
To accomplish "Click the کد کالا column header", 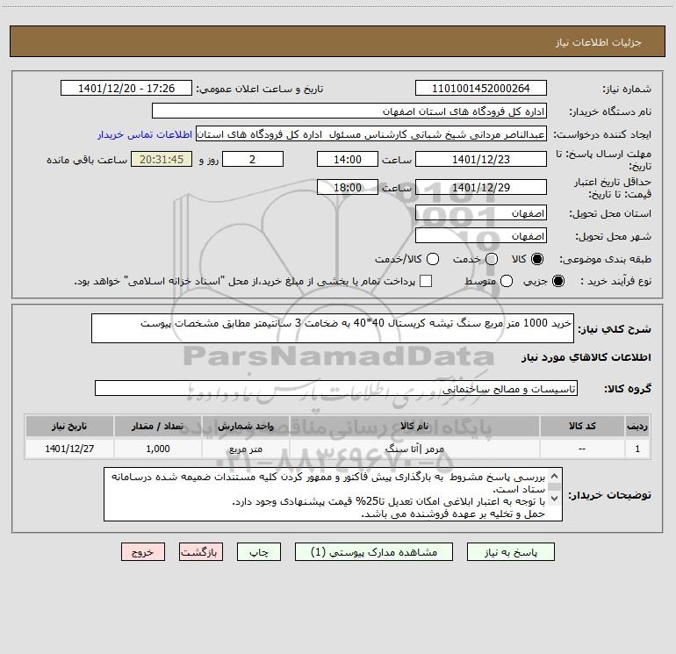I will 582,426.
